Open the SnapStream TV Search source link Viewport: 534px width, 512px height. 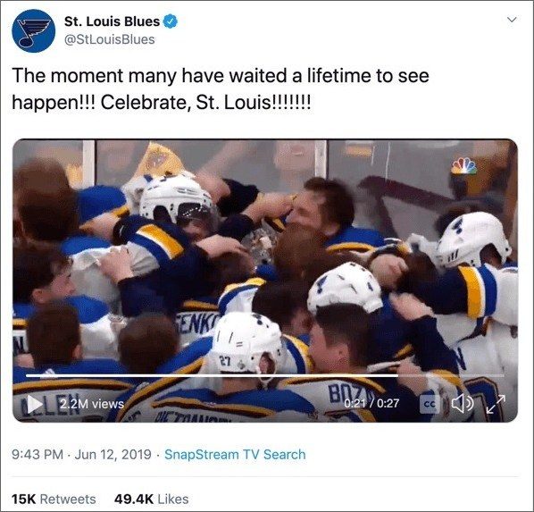point(235,455)
